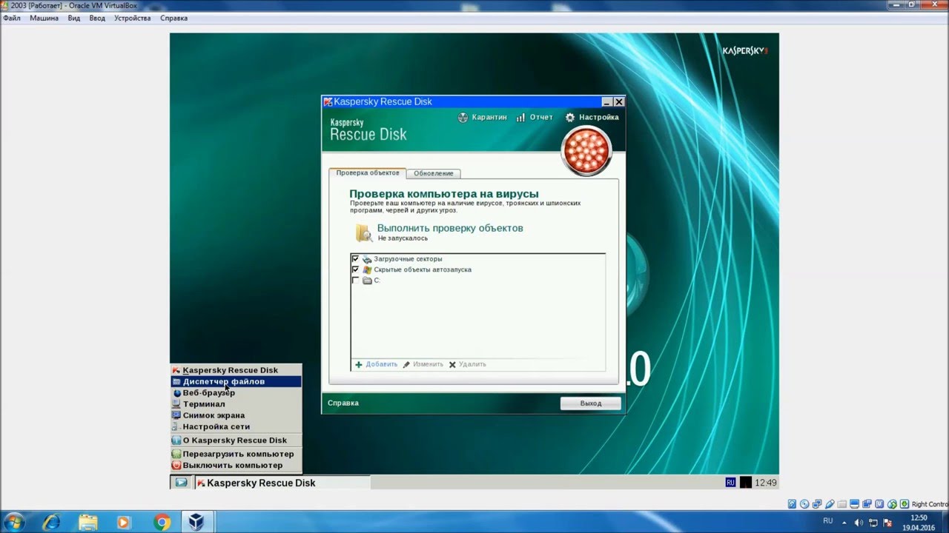Show hidden Windows tray icons arrow
The image size is (949, 533).
pos(844,523)
